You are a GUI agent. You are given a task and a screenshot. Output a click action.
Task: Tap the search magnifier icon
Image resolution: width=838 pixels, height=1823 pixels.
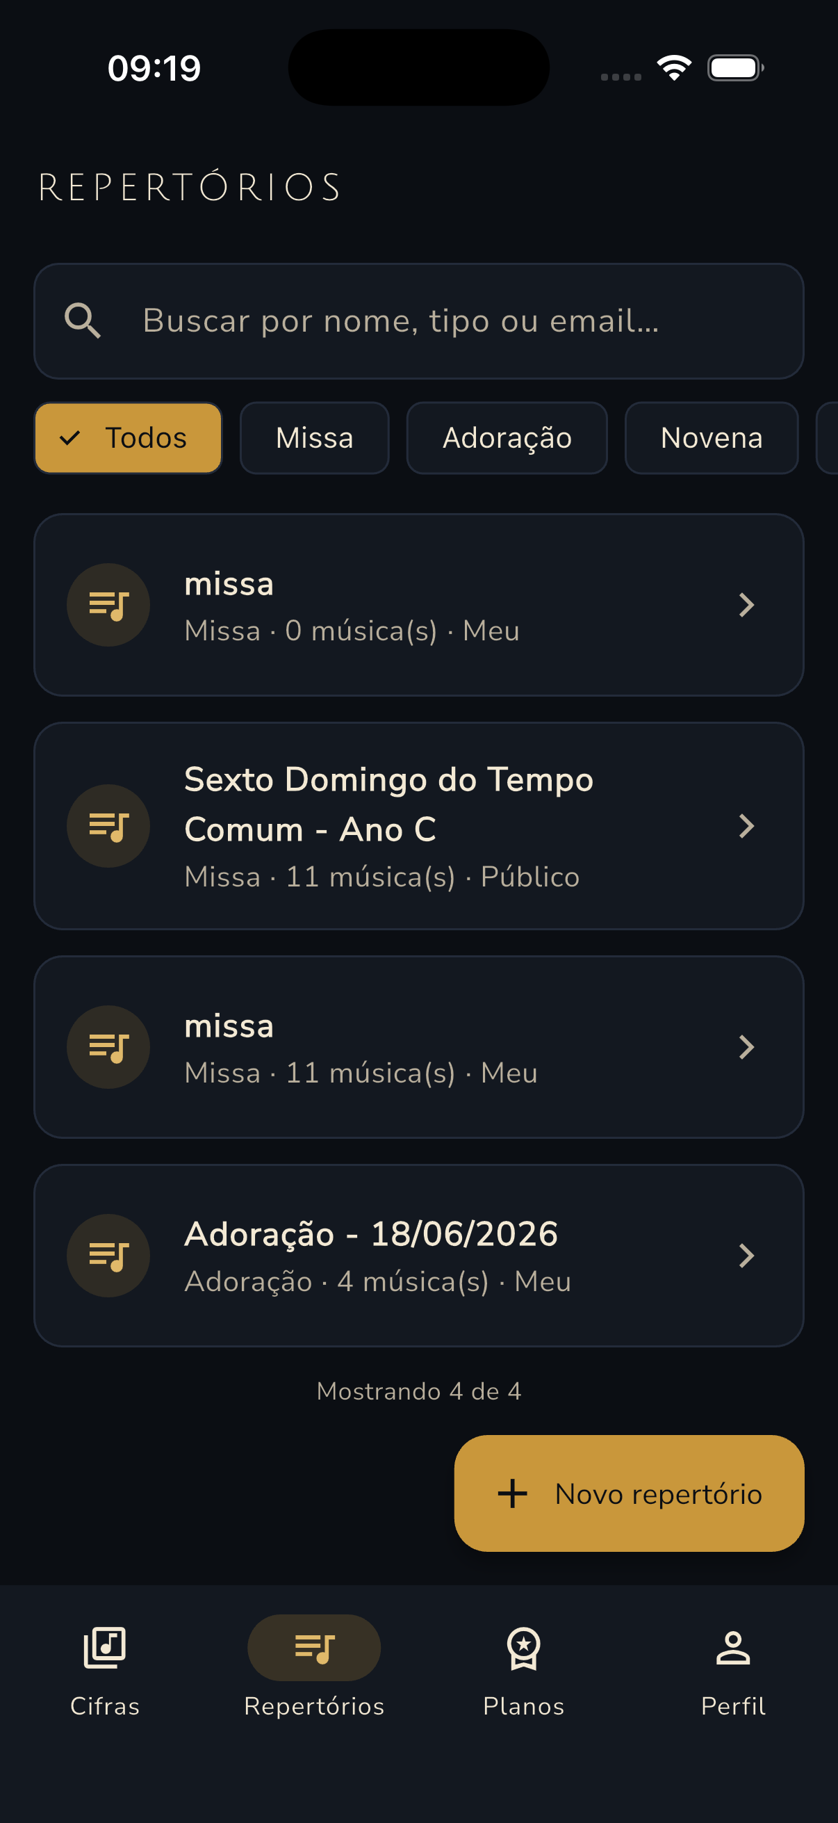tap(83, 321)
